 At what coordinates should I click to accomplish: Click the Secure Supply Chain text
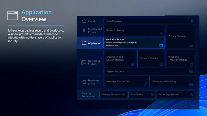click(169, 94)
